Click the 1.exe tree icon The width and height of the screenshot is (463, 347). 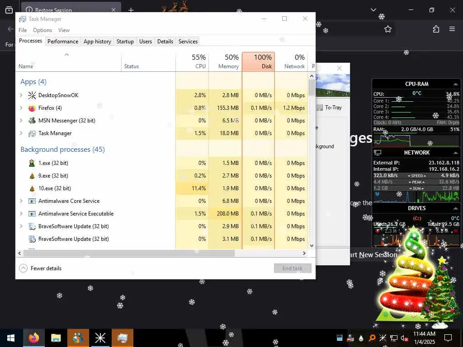[32, 163]
